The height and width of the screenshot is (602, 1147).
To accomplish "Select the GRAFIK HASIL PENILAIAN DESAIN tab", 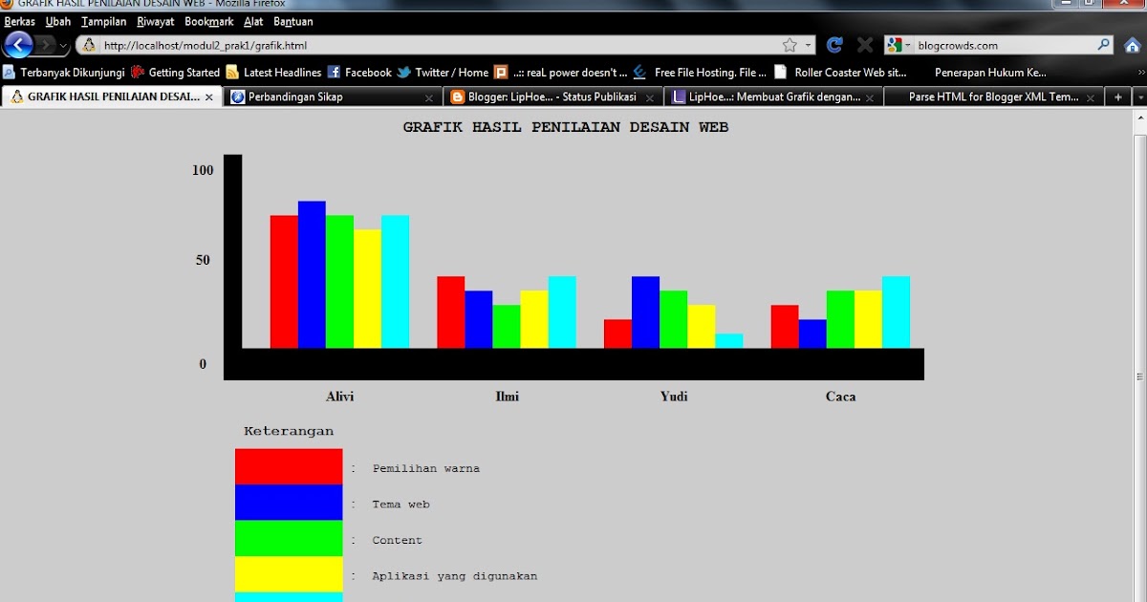I will pyautogui.click(x=112, y=97).
